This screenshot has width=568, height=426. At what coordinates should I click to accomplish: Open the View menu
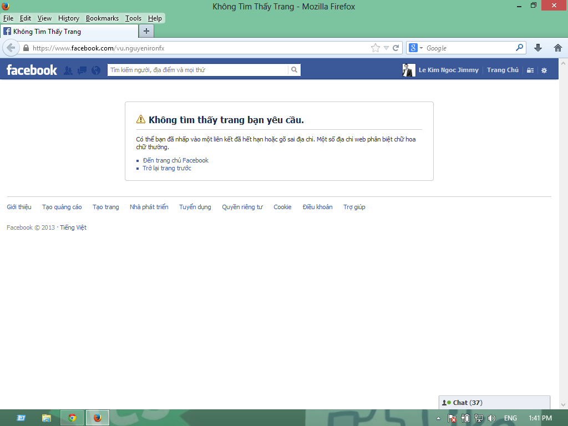(44, 18)
